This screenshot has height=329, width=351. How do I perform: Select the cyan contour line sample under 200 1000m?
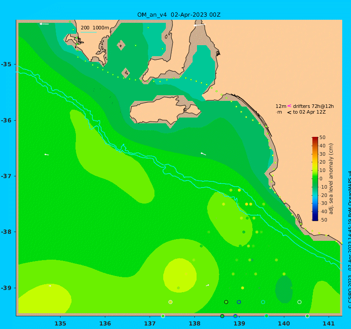click(x=89, y=32)
